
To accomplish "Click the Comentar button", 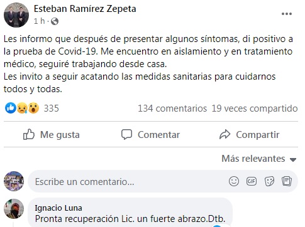I will click(150, 135).
